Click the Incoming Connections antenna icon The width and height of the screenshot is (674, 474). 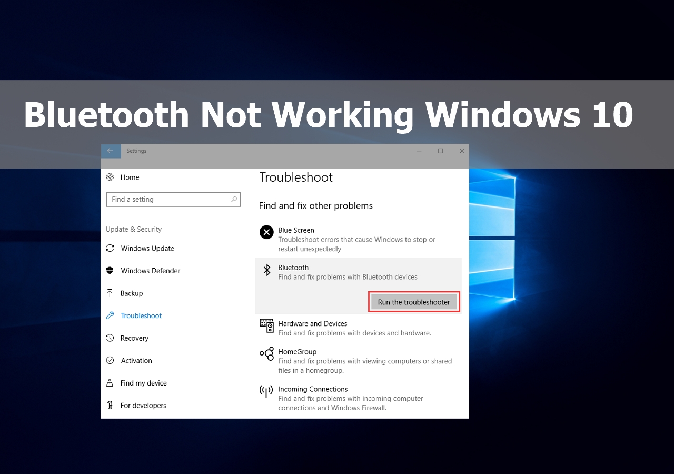[x=266, y=391]
